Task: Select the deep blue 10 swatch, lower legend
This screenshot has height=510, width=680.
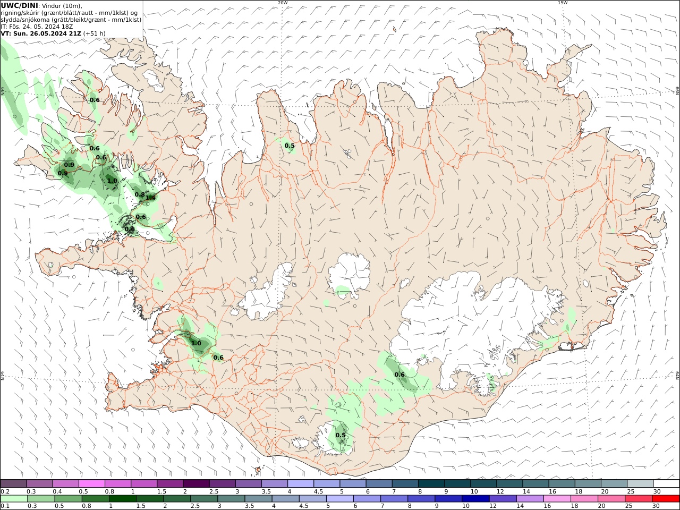Action: (475, 499)
